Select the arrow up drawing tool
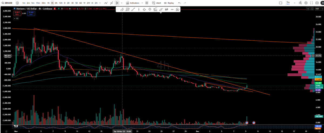 click(144, 9)
